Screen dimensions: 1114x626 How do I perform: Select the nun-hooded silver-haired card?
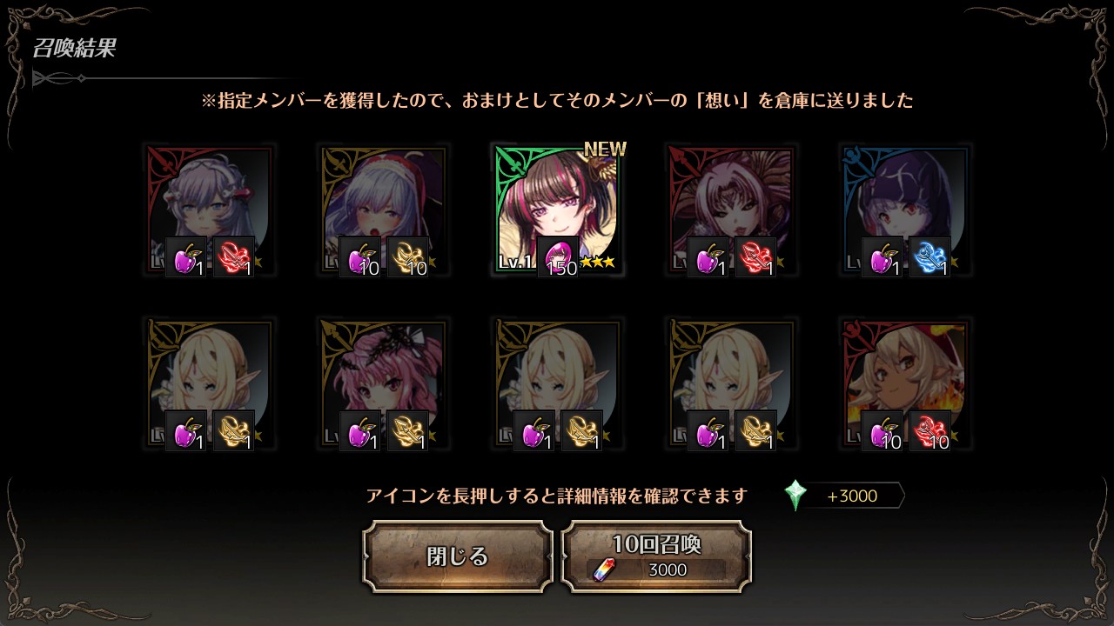[383, 210]
